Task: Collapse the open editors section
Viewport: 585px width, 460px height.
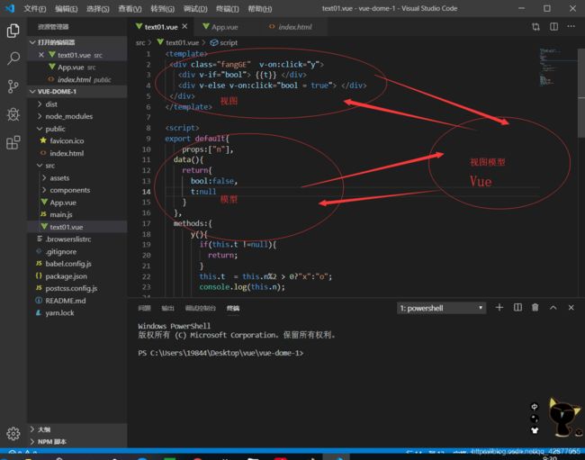Action: click(x=77, y=42)
